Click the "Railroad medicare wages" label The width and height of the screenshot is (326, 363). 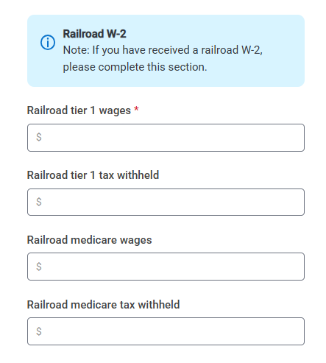pos(89,240)
